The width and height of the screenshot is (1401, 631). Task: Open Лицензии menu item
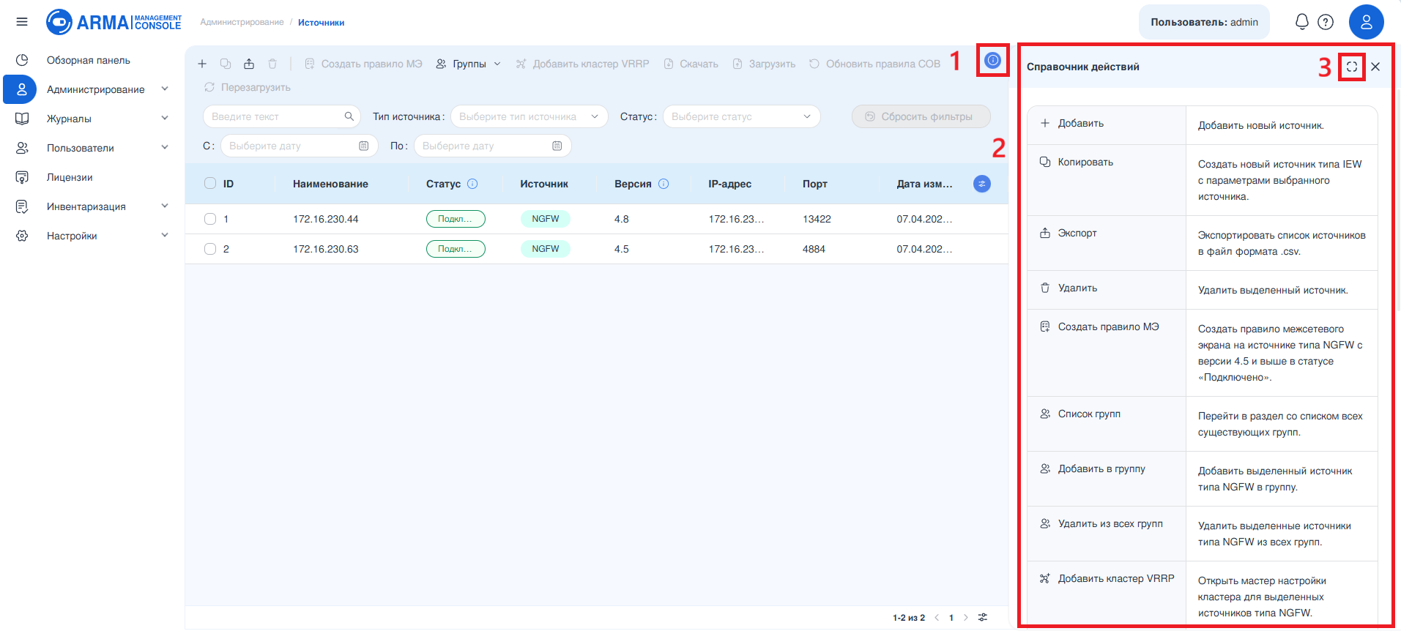[x=70, y=177]
